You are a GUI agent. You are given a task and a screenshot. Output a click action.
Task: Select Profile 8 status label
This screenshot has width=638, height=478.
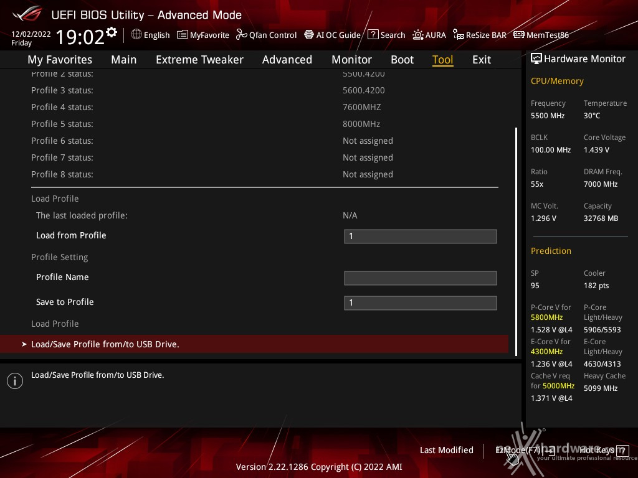(62, 174)
